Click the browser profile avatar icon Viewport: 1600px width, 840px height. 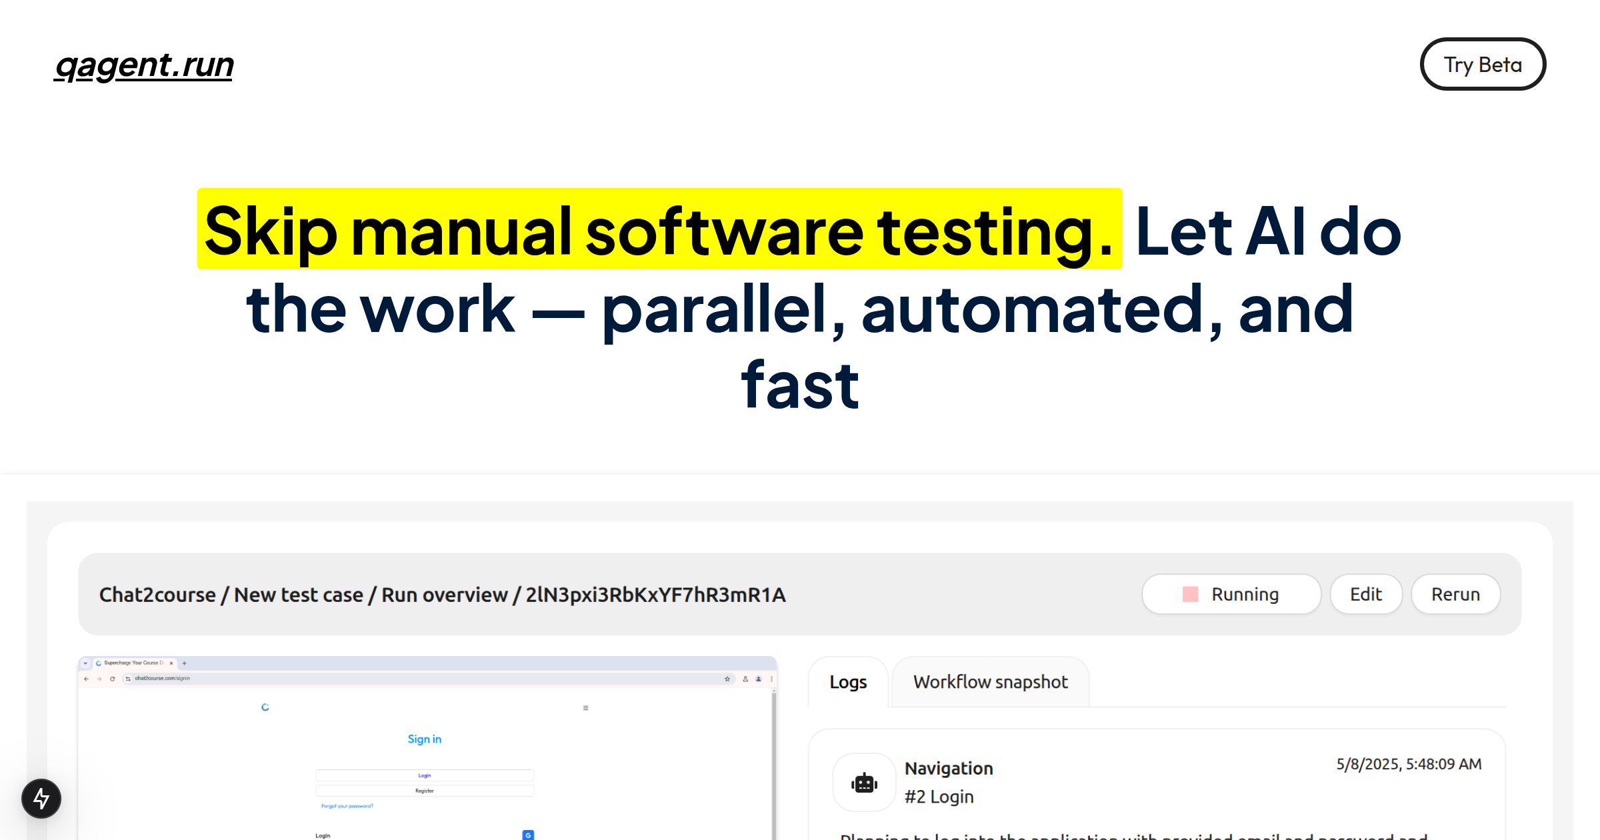click(758, 679)
